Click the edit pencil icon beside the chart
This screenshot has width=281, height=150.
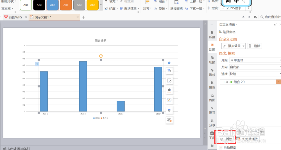(x=169, y=81)
